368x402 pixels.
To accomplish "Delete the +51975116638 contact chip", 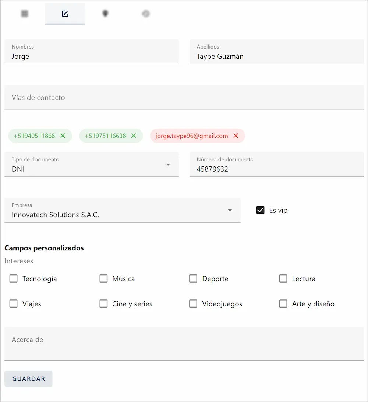I will (134, 136).
